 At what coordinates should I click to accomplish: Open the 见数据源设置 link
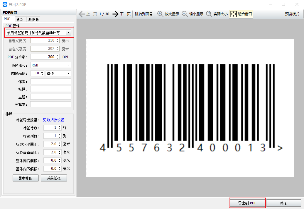coord(53,120)
